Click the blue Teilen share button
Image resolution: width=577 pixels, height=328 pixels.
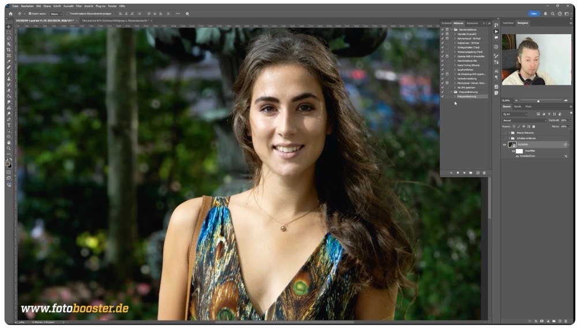coord(534,13)
